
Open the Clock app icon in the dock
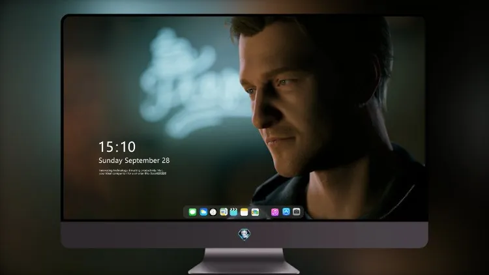pyautogui.click(x=213, y=212)
